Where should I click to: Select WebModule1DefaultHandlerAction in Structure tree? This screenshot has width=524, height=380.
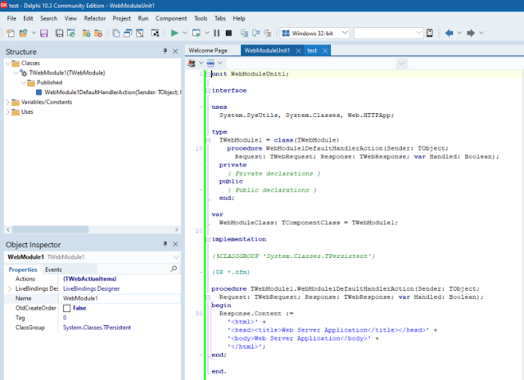pyautogui.click(x=112, y=93)
